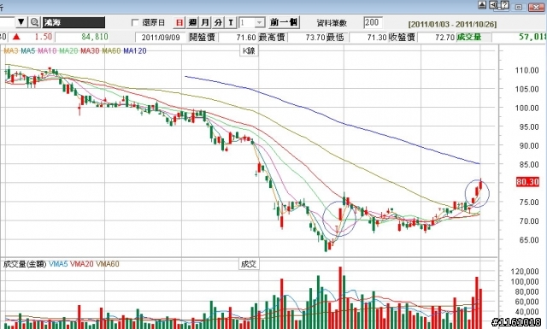Click the 最低 value 71.30

[x=377, y=38]
